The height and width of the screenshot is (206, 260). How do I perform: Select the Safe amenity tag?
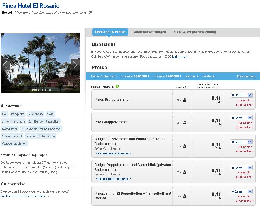click(x=50, y=114)
